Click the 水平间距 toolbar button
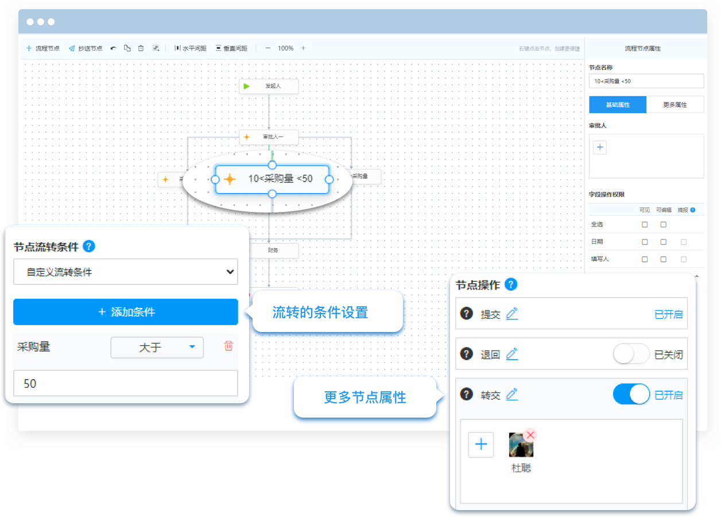The height and width of the screenshot is (517, 721). click(x=191, y=48)
